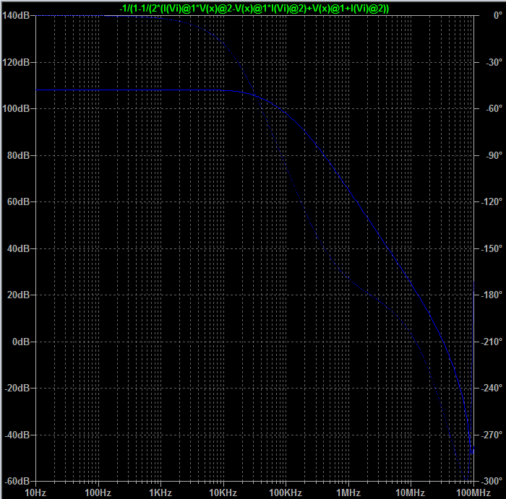506x499 pixels.
Task: Click the -150° phase axis label
Action: (x=492, y=248)
